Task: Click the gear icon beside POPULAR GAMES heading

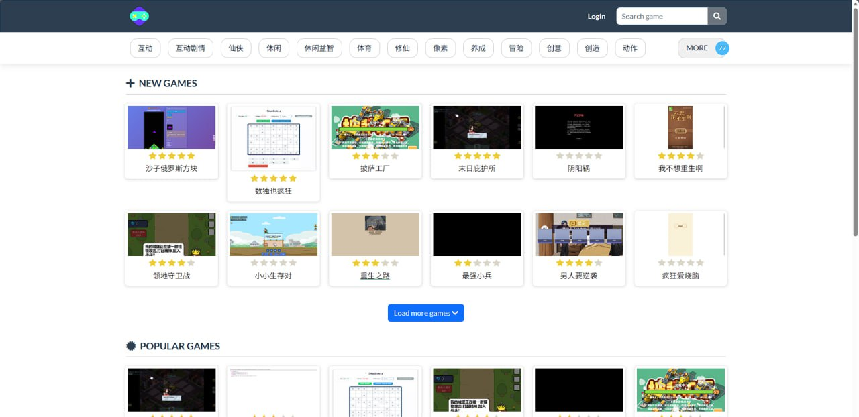Action: click(130, 346)
